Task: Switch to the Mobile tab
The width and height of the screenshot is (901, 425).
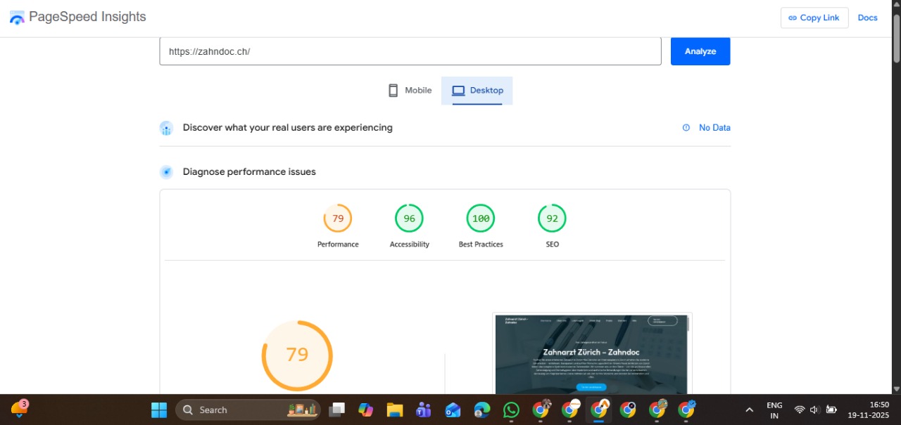Action: coord(410,91)
